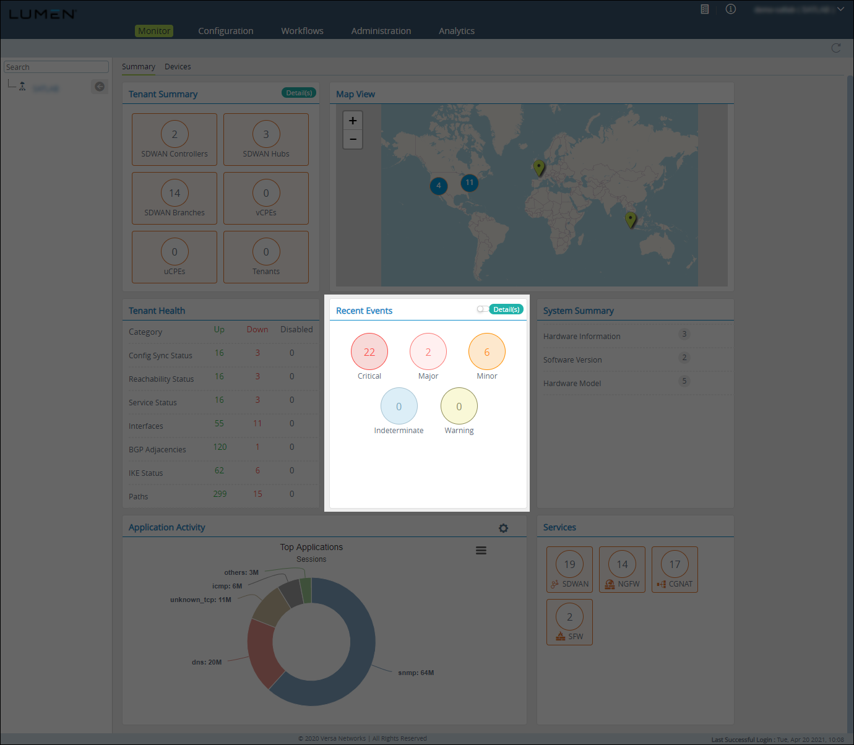Click the green map pin over Europe
The image size is (854, 745).
click(539, 166)
